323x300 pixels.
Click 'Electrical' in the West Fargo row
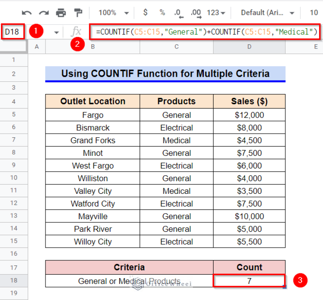176,166
